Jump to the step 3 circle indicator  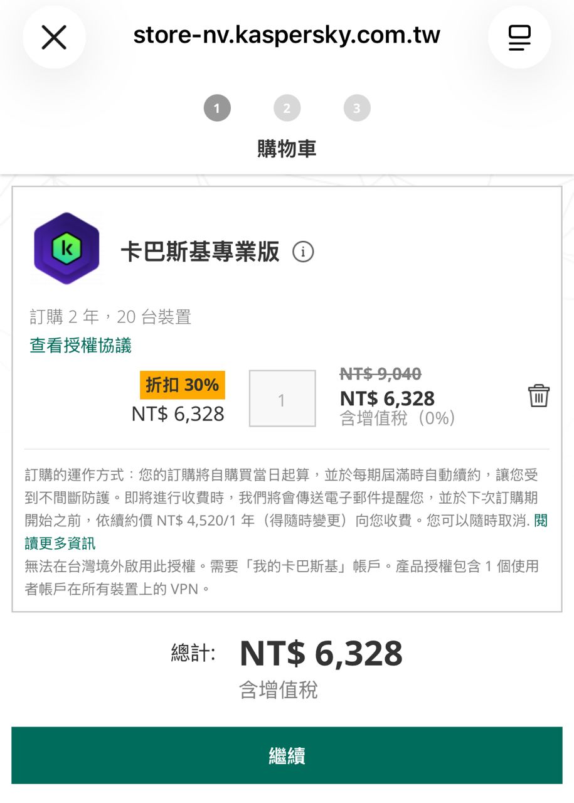357,109
